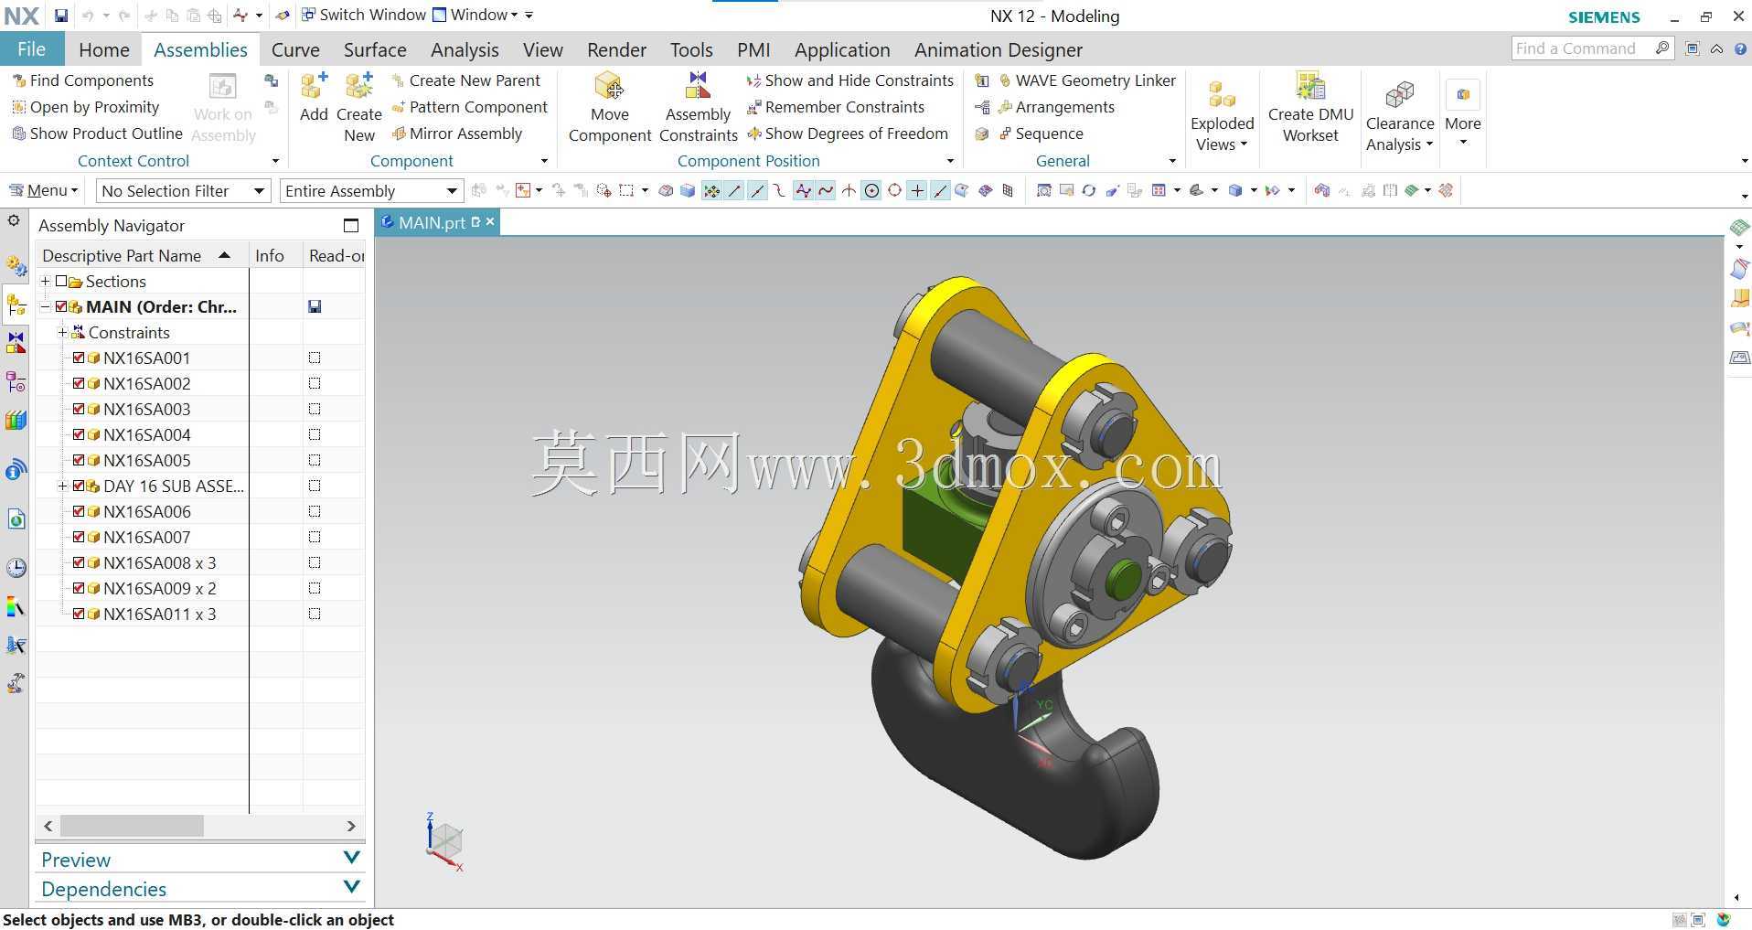Select the Pattern Component command
The height and width of the screenshot is (930, 1752).
(469, 107)
